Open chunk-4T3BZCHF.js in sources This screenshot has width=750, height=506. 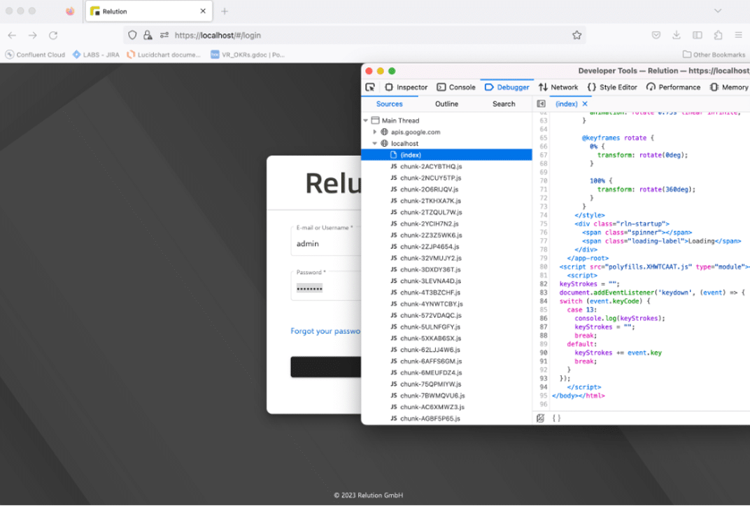[430, 292]
